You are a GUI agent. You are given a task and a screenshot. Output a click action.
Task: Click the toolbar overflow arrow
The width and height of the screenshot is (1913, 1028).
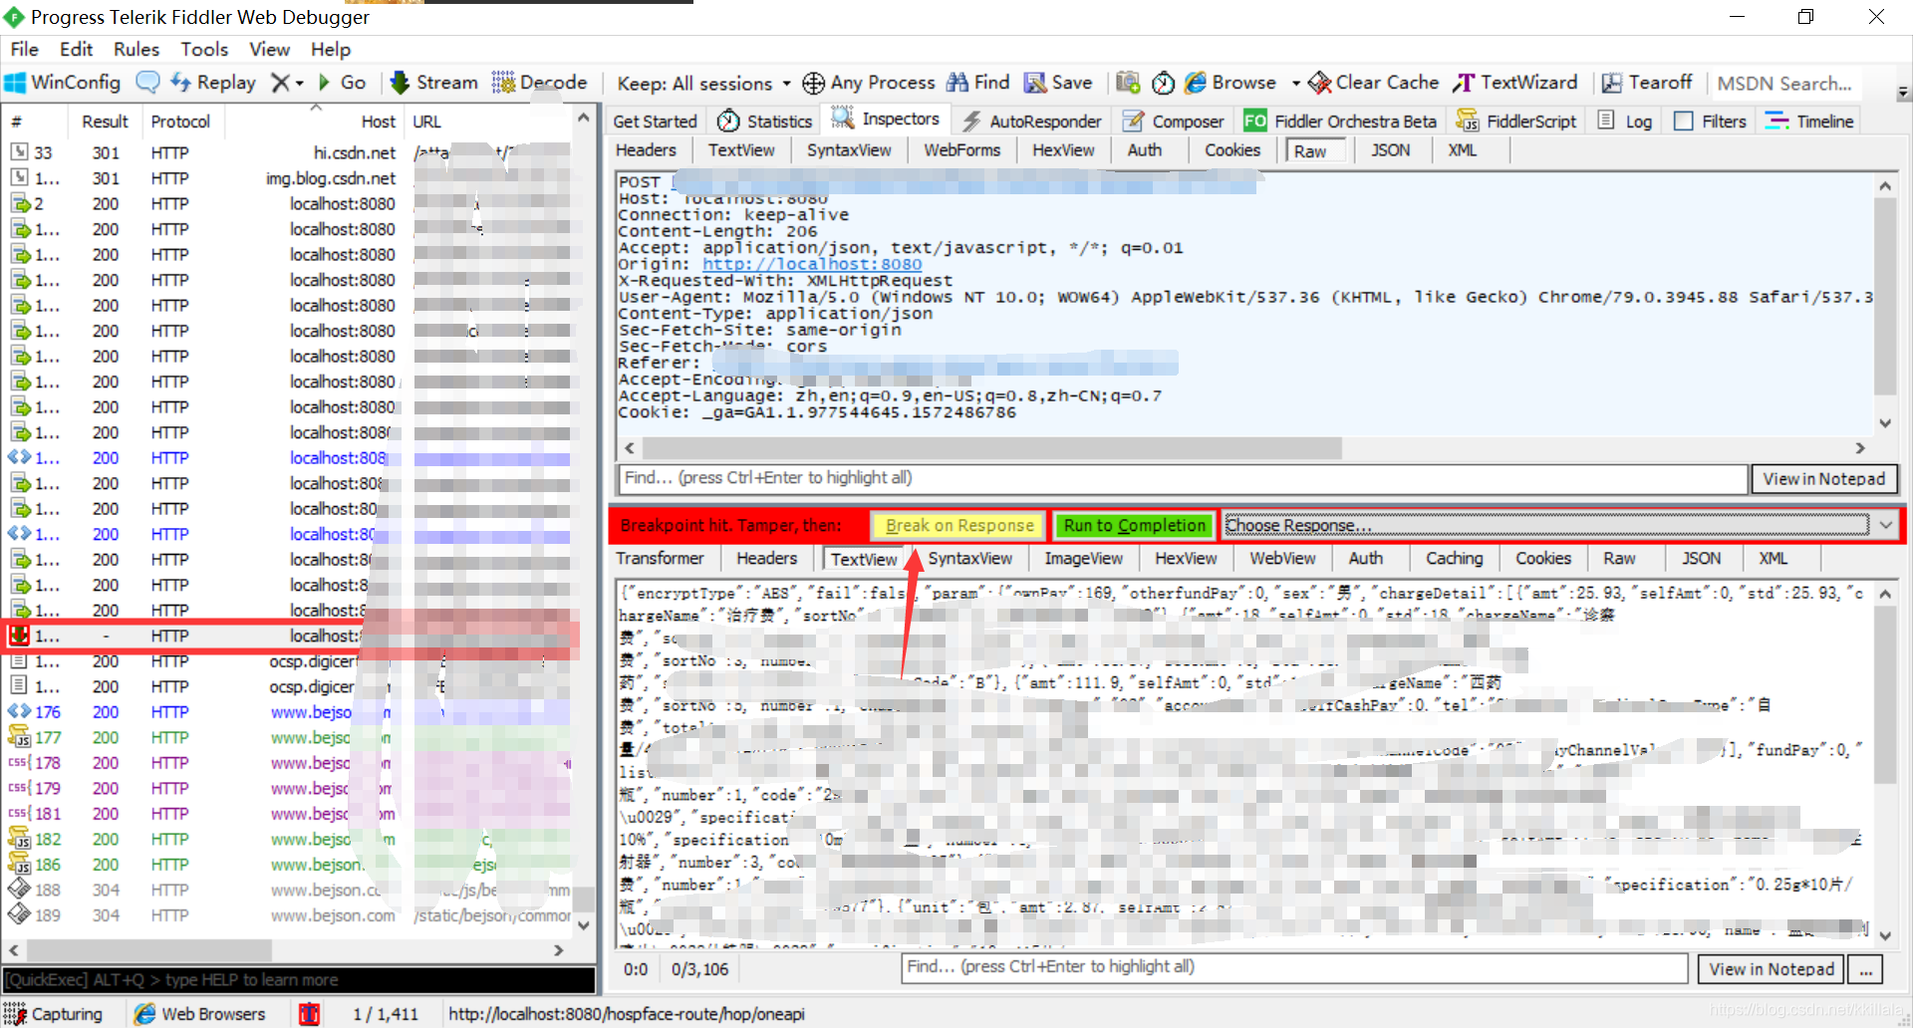click(1902, 92)
